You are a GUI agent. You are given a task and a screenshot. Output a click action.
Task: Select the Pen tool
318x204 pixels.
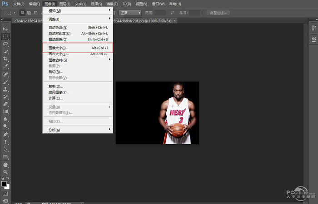(x=5, y=134)
